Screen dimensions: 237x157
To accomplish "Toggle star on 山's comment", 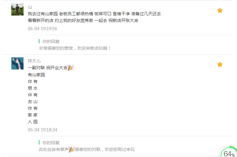I will coord(220,11).
